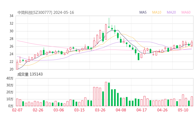
Task: Click the 05-10 date label
Action: click(x=183, y=110)
